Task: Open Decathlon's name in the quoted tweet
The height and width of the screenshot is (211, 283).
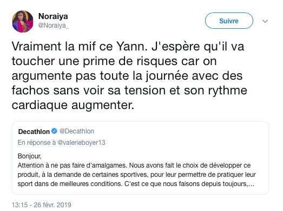Action: pos(34,132)
